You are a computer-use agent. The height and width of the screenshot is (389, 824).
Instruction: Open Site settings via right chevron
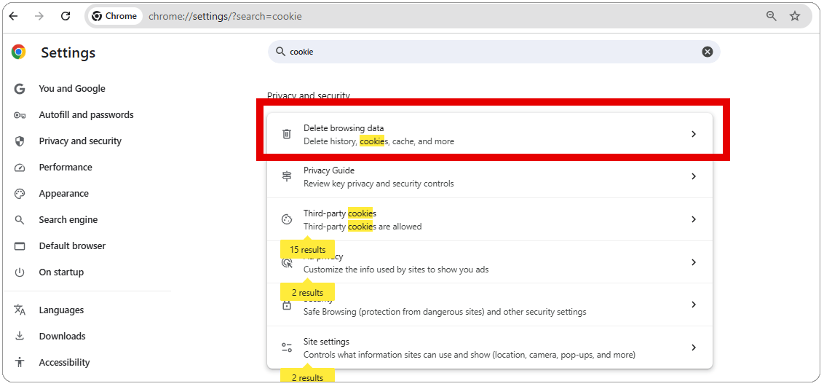pyautogui.click(x=693, y=347)
